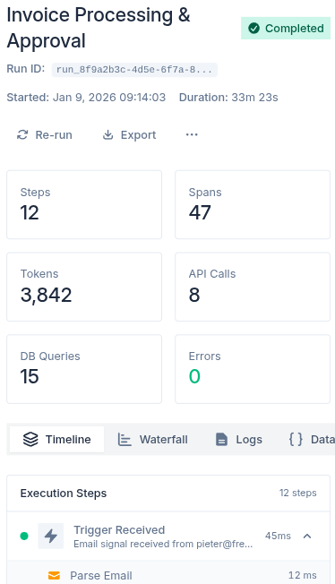Viewport: 335px width, 584px height.
Task: Click the green status dot for Trigger Received
Action: (x=24, y=536)
